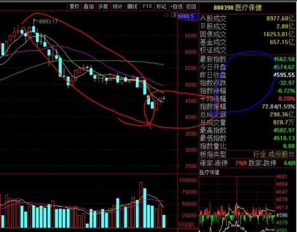
Task: Activate the 画线 drawing line tool
Action: (x=132, y=6)
